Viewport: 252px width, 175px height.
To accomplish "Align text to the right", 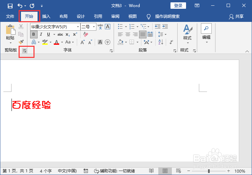I will pyautogui.click(x=135, y=34).
